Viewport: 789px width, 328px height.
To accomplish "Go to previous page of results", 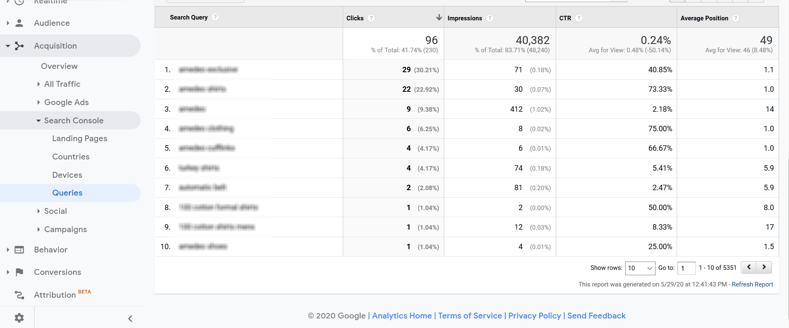I will tap(749, 267).
